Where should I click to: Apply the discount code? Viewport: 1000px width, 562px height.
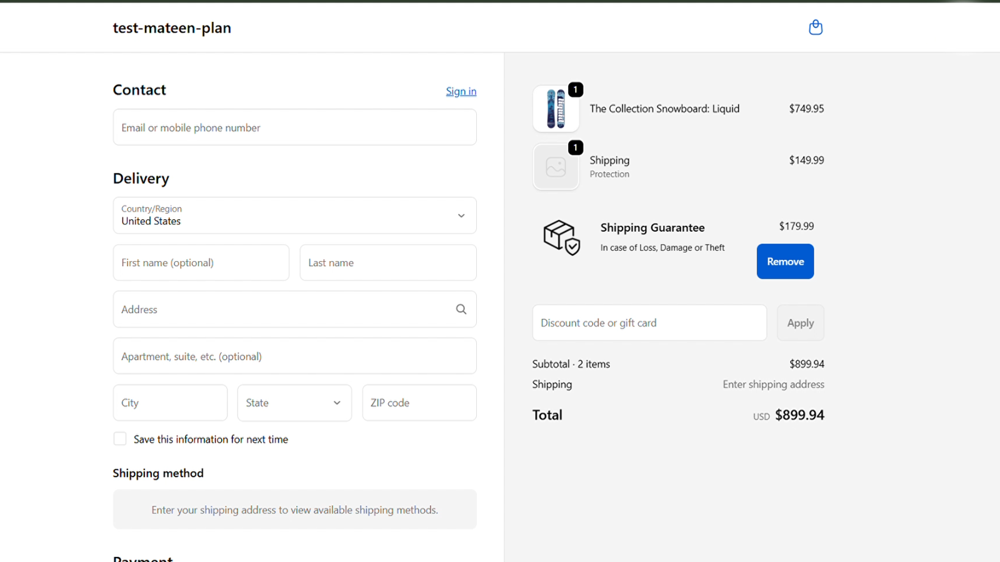pyautogui.click(x=800, y=323)
